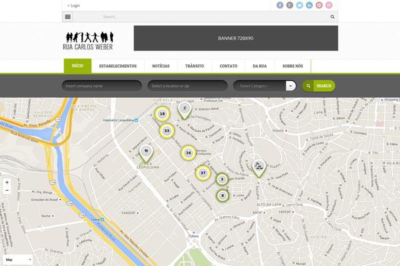Image resolution: width=400 pixels, height=266 pixels.
Task: Focus the Select a location or zip field
Action: [187, 86]
